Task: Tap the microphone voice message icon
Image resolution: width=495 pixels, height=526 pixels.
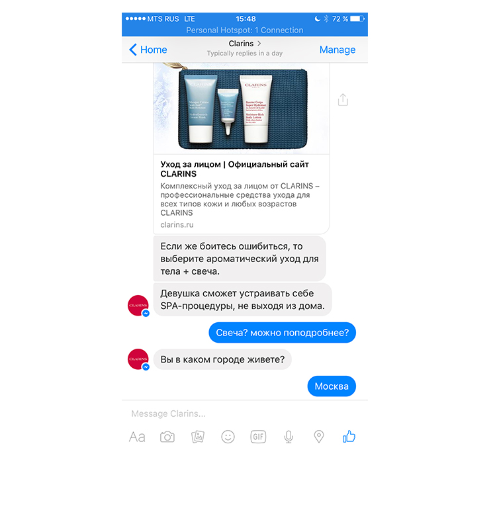Action: (x=289, y=437)
